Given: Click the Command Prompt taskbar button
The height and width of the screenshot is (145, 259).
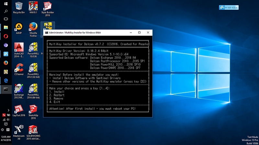Looking at the screenshot, I should click(6, 89).
